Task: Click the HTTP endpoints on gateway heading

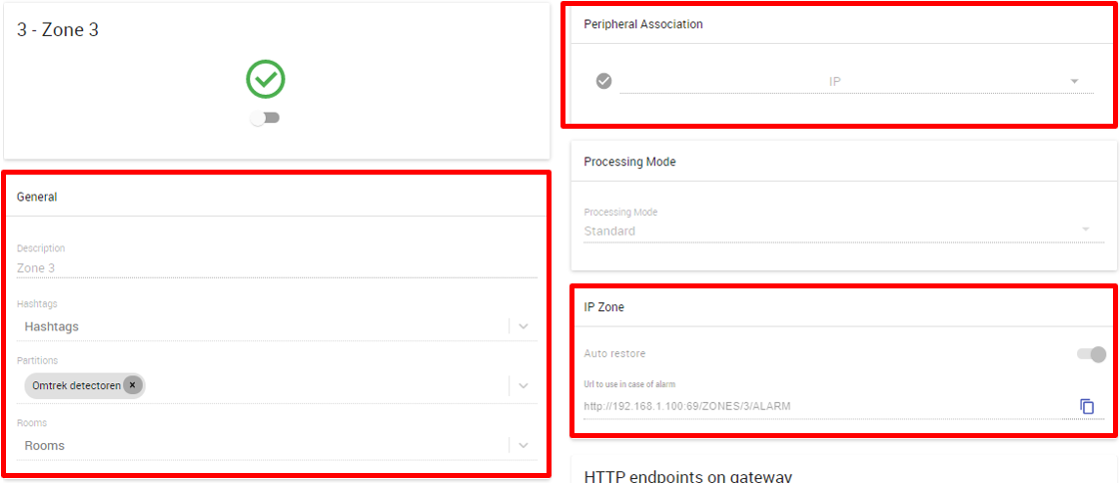Action: (x=688, y=477)
